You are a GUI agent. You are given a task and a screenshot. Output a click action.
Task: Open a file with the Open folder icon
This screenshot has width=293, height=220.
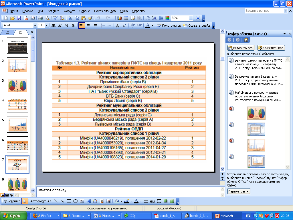coord(13,18)
